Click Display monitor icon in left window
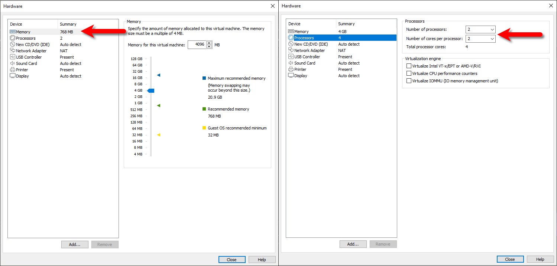Image resolution: width=557 pixels, height=266 pixels. tap(13, 76)
